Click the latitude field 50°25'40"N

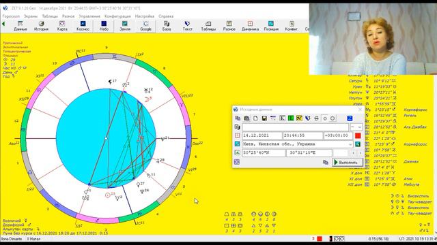pyautogui.click(x=264, y=152)
